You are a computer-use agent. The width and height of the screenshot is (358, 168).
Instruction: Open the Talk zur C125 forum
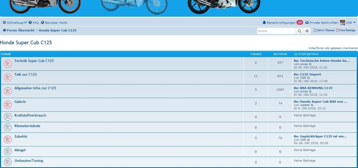tap(25, 74)
